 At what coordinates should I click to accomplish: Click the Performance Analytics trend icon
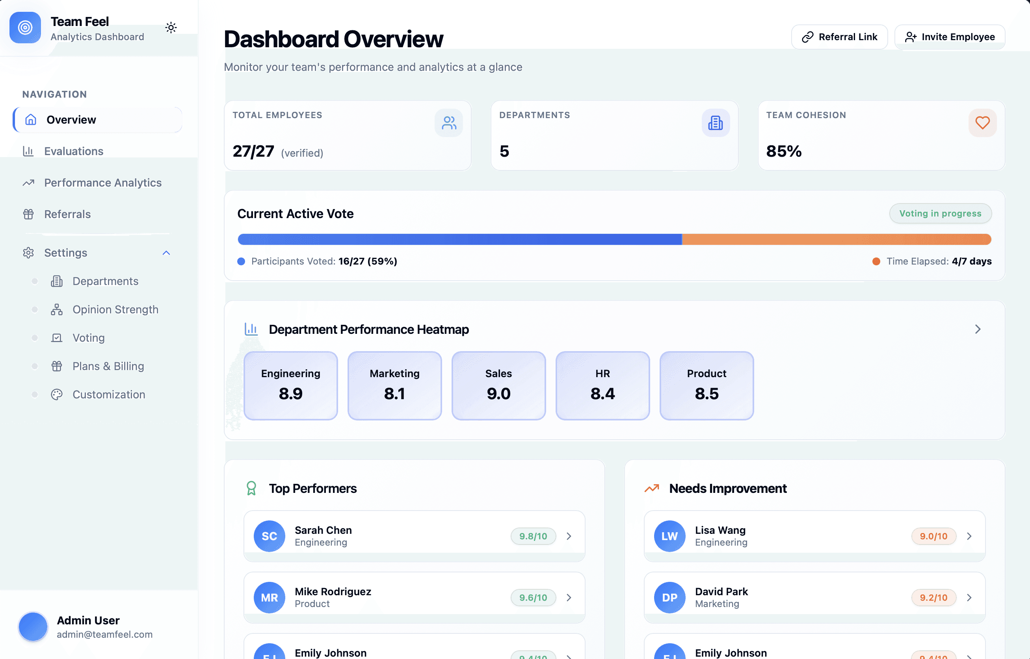[x=28, y=182]
